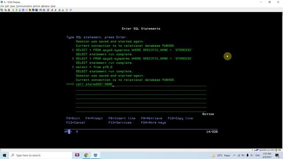Open the weather widget showing 32°C Haze
Image resolution: width=283 pixels, height=159 pixels.
(221, 155)
